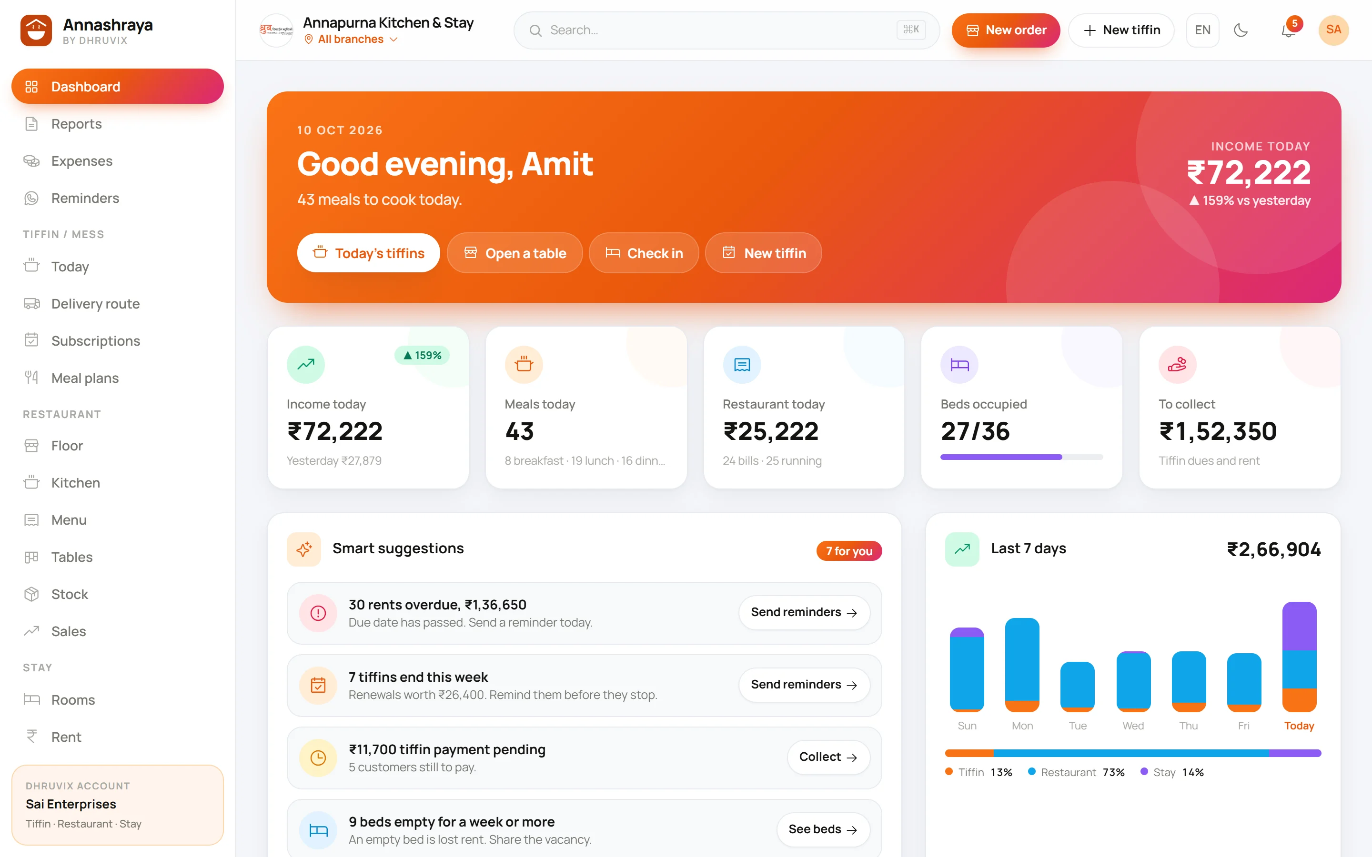1372x857 pixels.
Task: Send reminders for 7 ending tiffins
Action: pyautogui.click(x=804, y=685)
